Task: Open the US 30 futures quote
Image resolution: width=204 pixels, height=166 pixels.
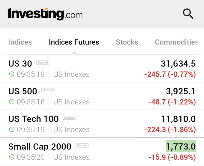Action: [102, 68]
